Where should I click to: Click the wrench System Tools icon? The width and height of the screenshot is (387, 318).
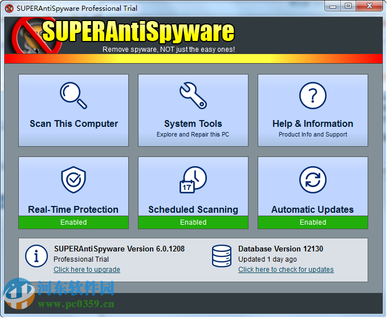coord(193,96)
